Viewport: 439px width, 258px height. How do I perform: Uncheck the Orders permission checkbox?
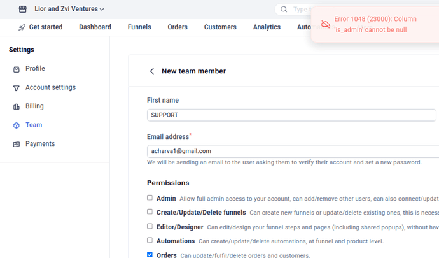pyautogui.click(x=150, y=255)
